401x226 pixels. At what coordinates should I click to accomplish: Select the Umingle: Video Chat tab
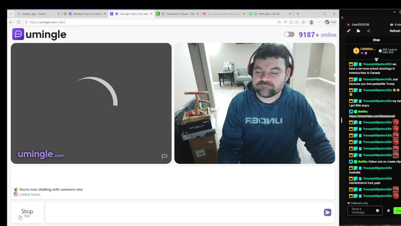pyautogui.click(x=131, y=14)
